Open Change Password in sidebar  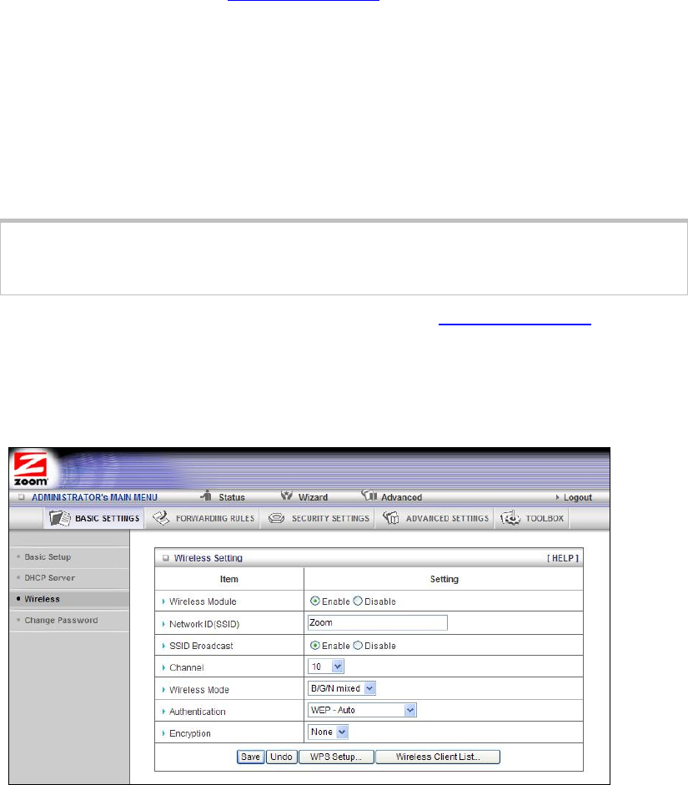tap(61, 620)
